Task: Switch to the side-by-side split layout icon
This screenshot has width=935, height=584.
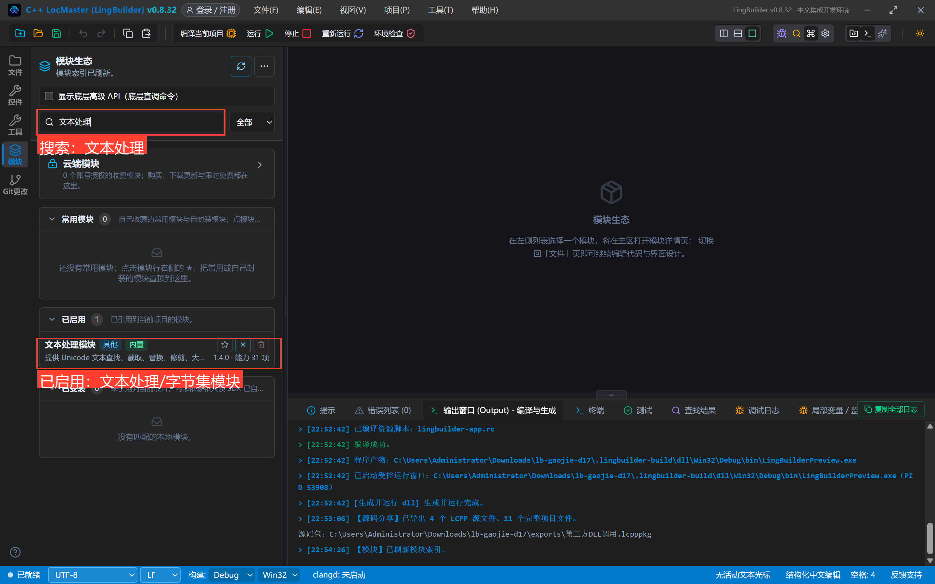Action: (724, 34)
